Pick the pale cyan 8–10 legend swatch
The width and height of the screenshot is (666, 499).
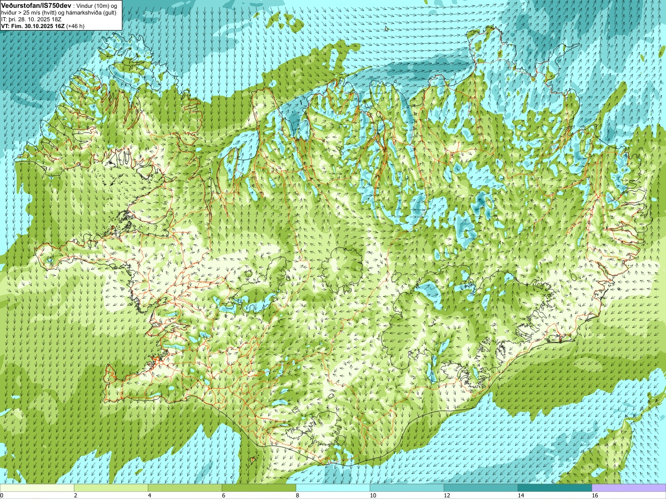pyautogui.click(x=332, y=488)
